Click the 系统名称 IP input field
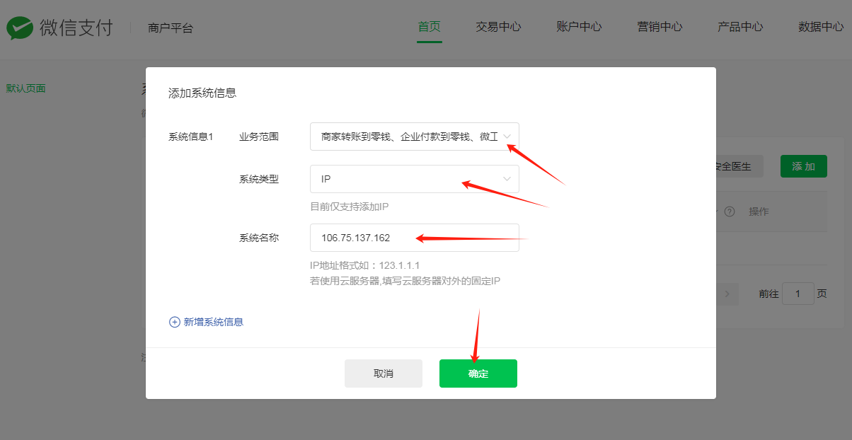 coord(415,238)
